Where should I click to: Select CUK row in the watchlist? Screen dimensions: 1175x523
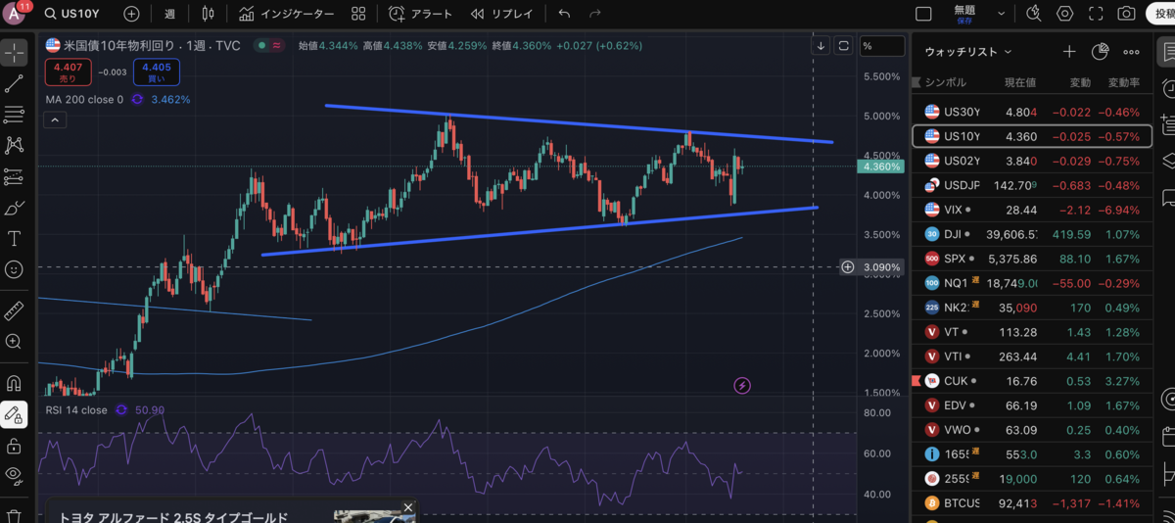(x=1032, y=380)
